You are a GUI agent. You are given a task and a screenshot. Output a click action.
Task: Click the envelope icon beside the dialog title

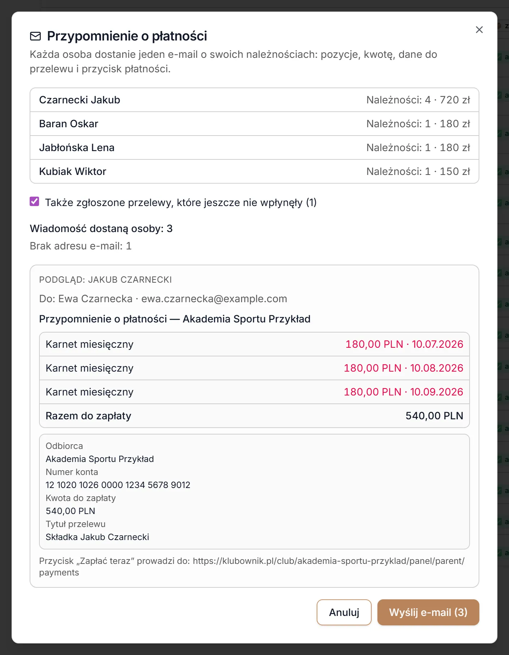35,36
